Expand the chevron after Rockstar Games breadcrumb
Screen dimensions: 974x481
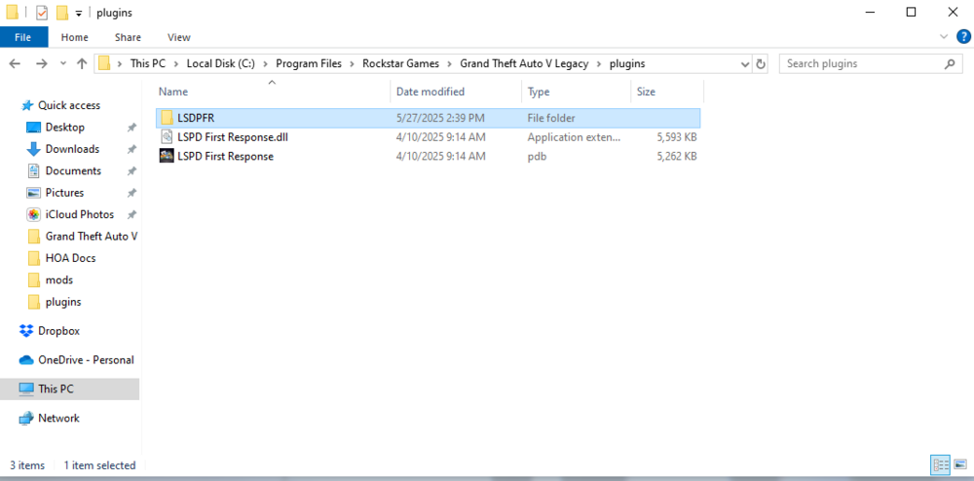click(x=450, y=63)
